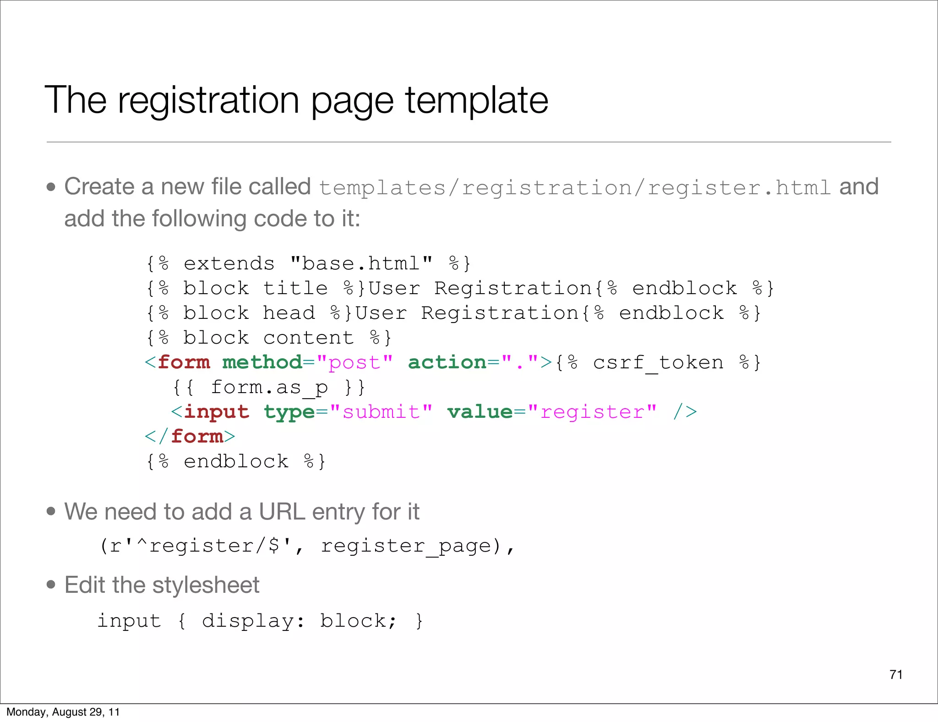Viewport: 938px width, 722px height.
Task: Click the line 'add the following code to it:'
Action: click(x=212, y=219)
